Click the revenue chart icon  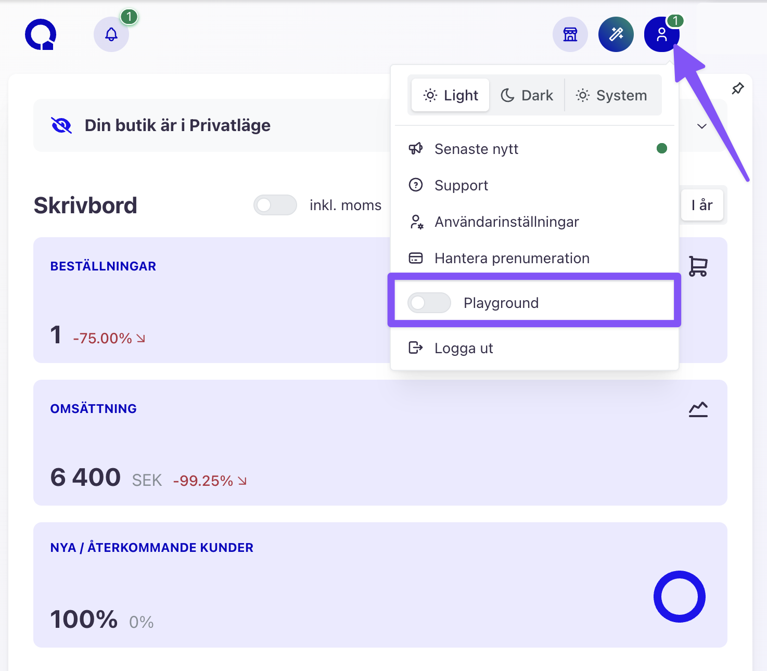(698, 409)
